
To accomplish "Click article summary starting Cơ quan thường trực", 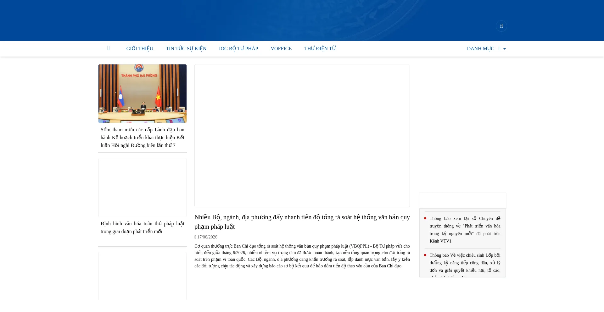I will [302, 256].
